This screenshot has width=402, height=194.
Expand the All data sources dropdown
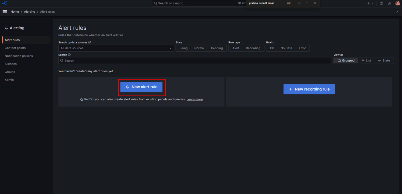(116, 48)
